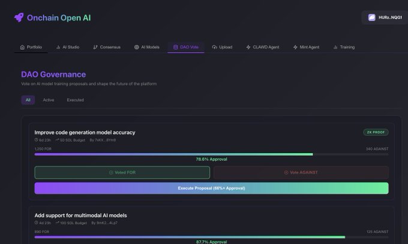The image size is (408, 244).
Task: Click the Mint Agent lightning icon
Action: (x=295, y=47)
